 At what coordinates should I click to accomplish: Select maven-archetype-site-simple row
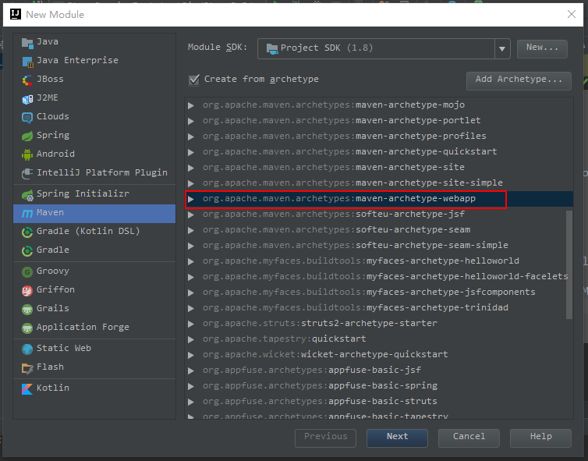click(x=379, y=183)
